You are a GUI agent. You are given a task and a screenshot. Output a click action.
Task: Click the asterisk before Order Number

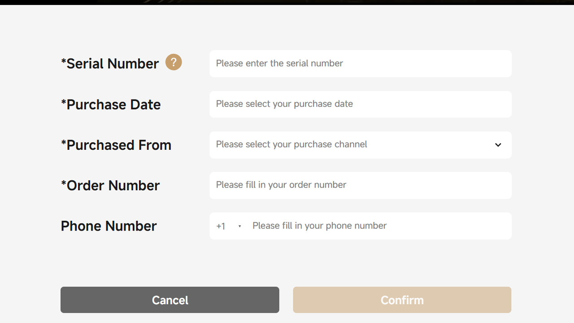pos(64,183)
